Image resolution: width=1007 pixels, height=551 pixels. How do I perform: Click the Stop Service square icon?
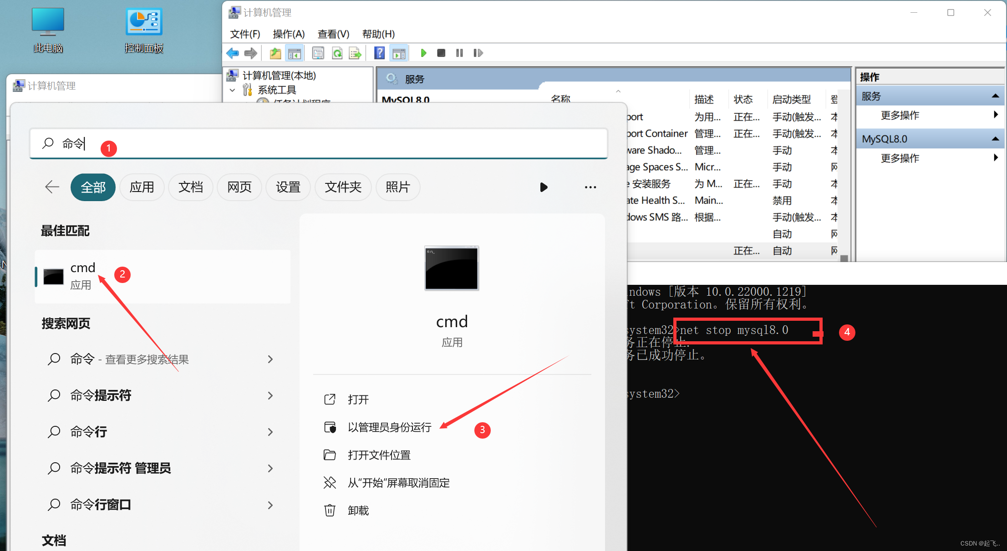pos(441,53)
